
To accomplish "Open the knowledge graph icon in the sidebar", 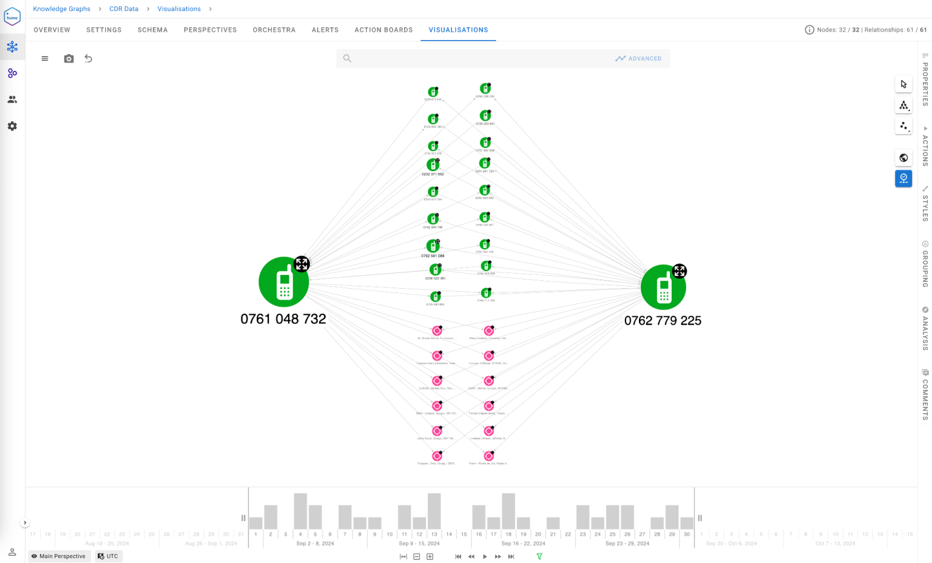I will tap(12, 46).
